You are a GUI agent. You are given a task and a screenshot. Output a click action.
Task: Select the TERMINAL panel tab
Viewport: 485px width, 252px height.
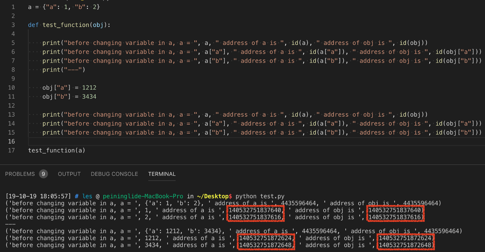click(162, 174)
